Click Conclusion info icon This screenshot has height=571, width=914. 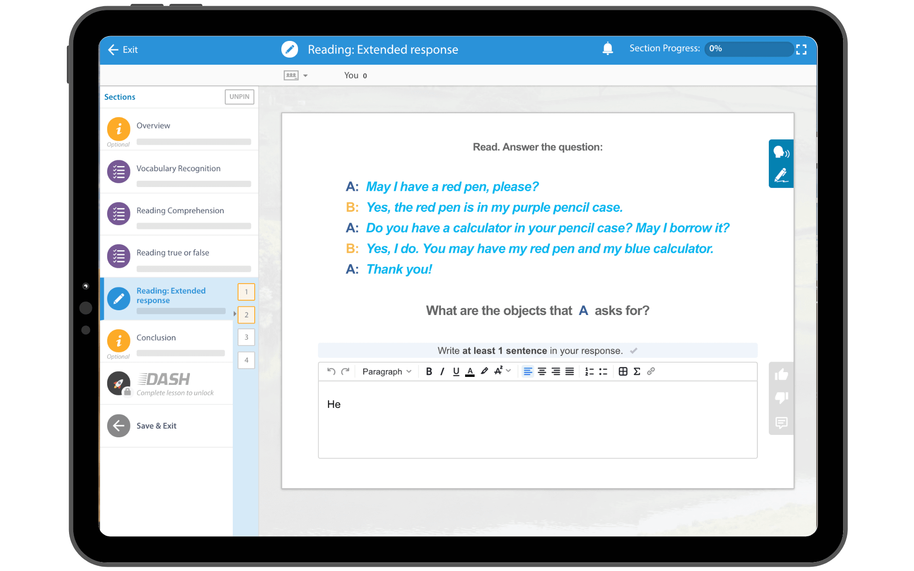click(x=119, y=341)
